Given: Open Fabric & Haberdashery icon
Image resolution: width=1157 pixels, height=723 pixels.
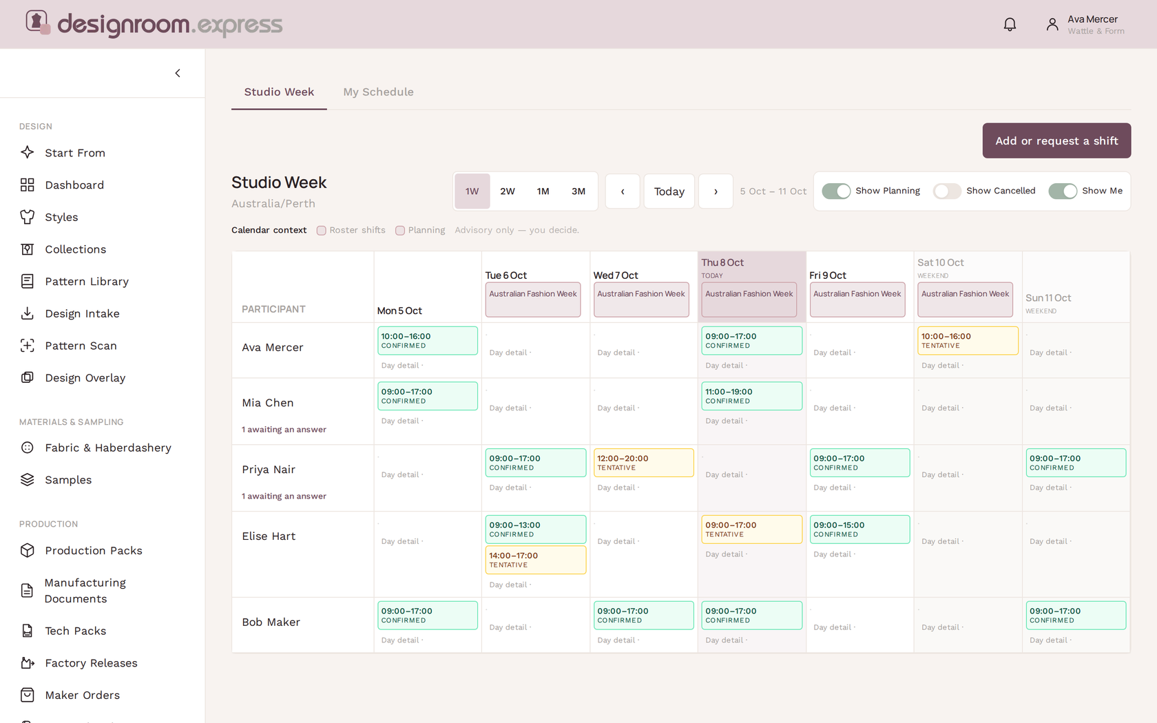Looking at the screenshot, I should (x=28, y=448).
